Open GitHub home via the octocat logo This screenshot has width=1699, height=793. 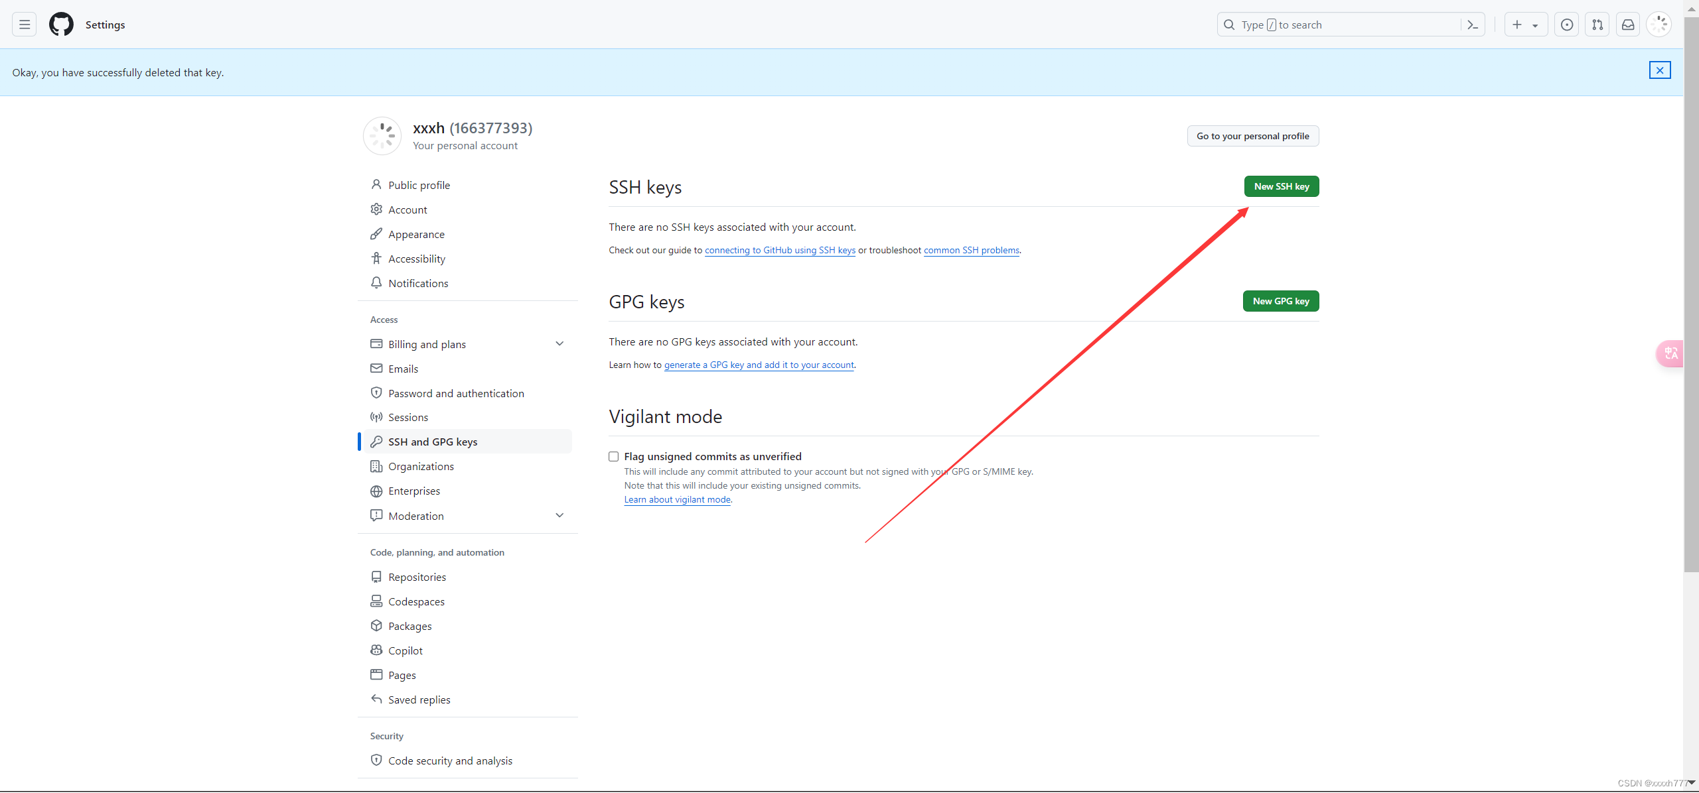click(60, 24)
